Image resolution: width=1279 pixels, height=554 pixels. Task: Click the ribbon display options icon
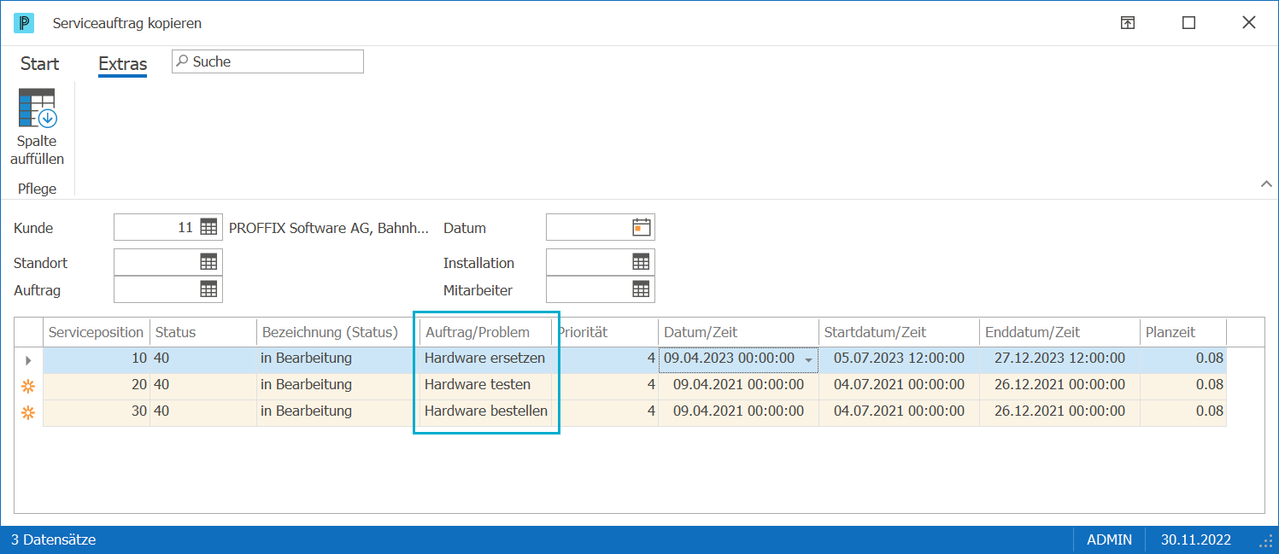point(1128,23)
